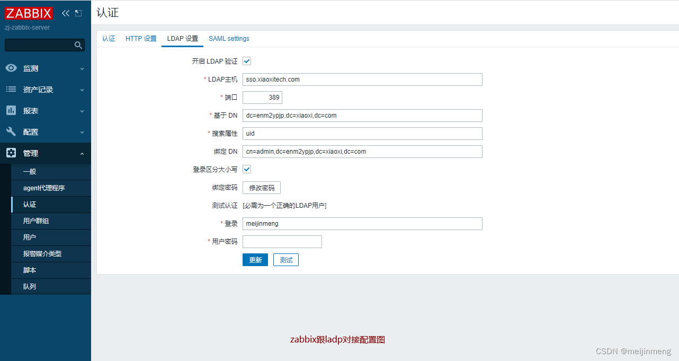This screenshot has height=361, width=679.
Task: Click the ZABBIX logo
Action: pos(29,13)
